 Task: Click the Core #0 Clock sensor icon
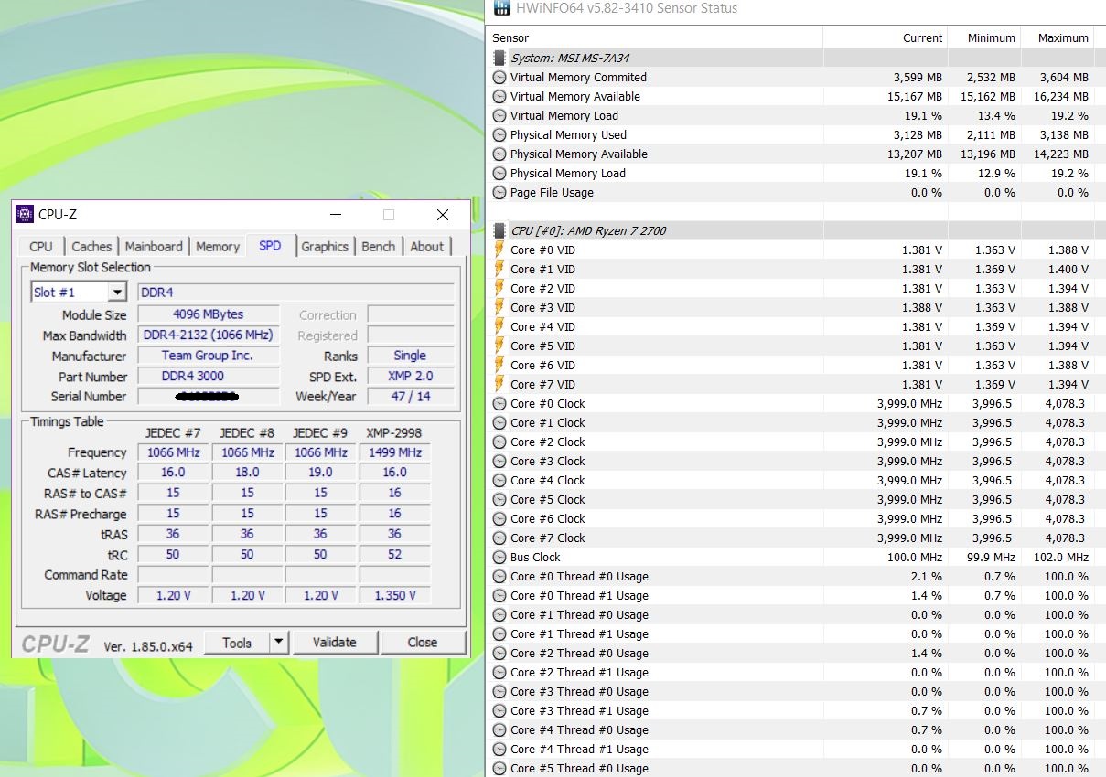click(x=499, y=403)
